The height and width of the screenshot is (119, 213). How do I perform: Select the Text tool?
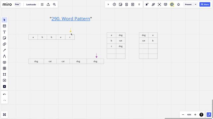point(4,32)
